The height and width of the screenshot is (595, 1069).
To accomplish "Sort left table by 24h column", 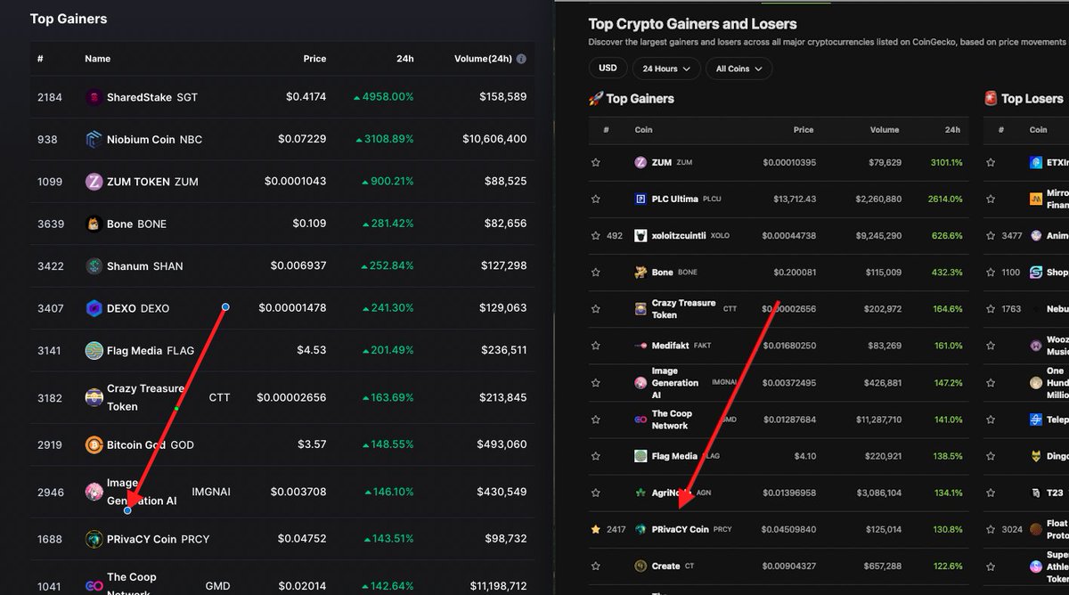I will point(405,59).
